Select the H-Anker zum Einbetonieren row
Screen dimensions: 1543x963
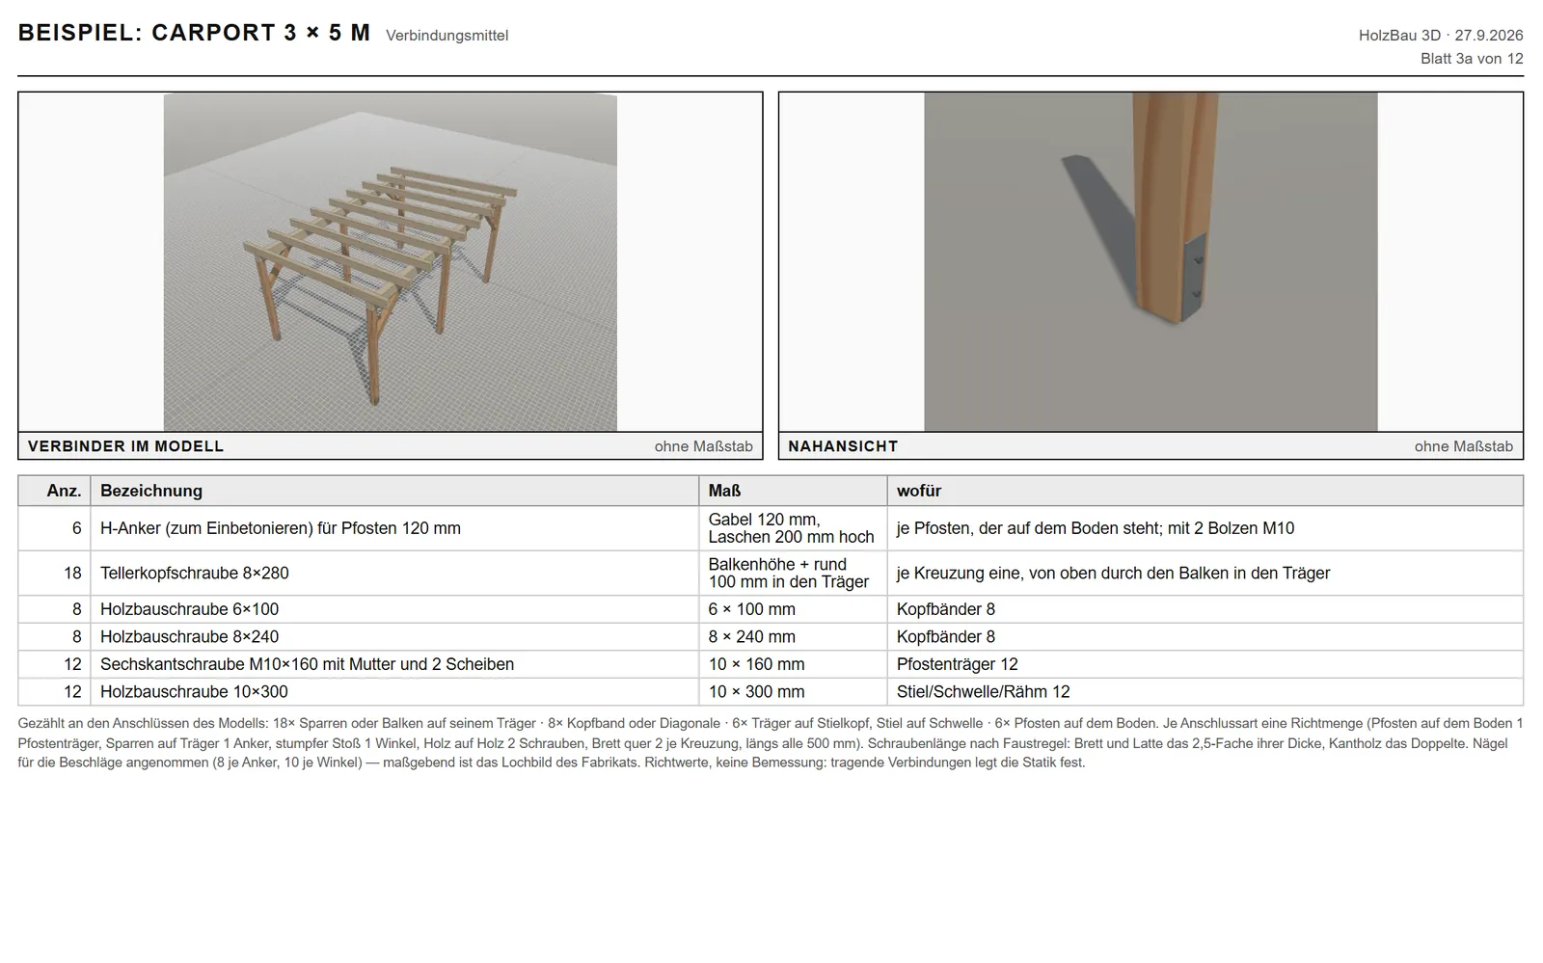click(771, 528)
